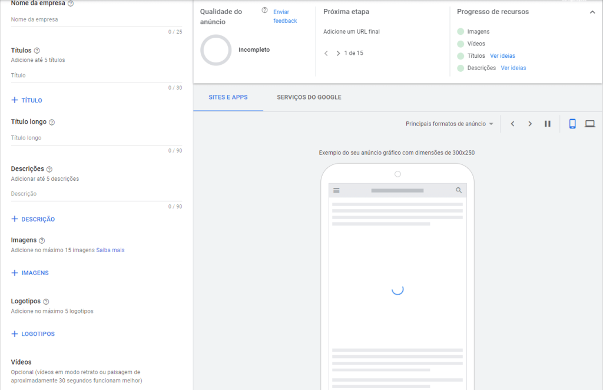Open help icon beside Descrições heading
The height and width of the screenshot is (390, 603).
(x=49, y=169)
